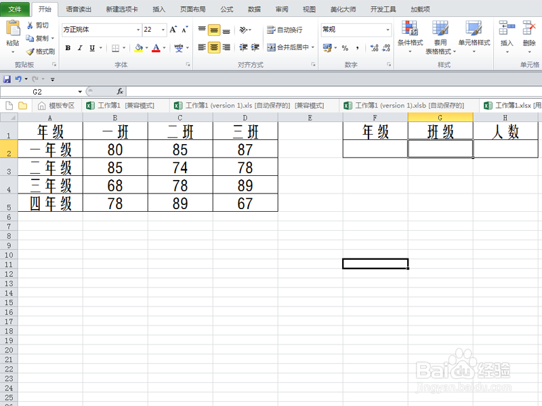Apply comma thousands separator style
Screen dimensions: 542x406
[x=358, y=48]
